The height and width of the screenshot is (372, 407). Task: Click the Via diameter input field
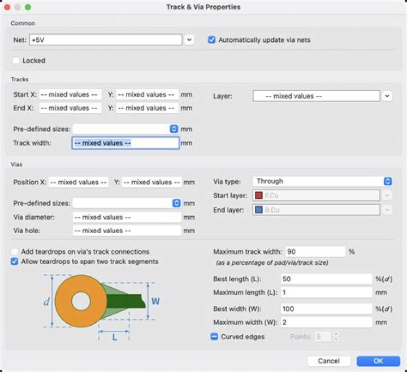point(127,217)
